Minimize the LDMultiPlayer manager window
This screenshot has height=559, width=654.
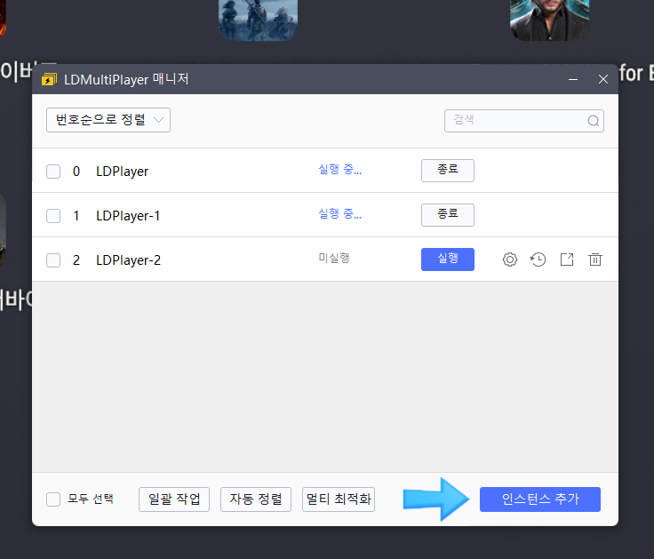click(x=573, y=79)
